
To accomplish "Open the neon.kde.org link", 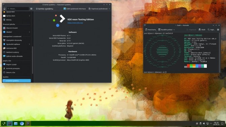I will (75, 23).
